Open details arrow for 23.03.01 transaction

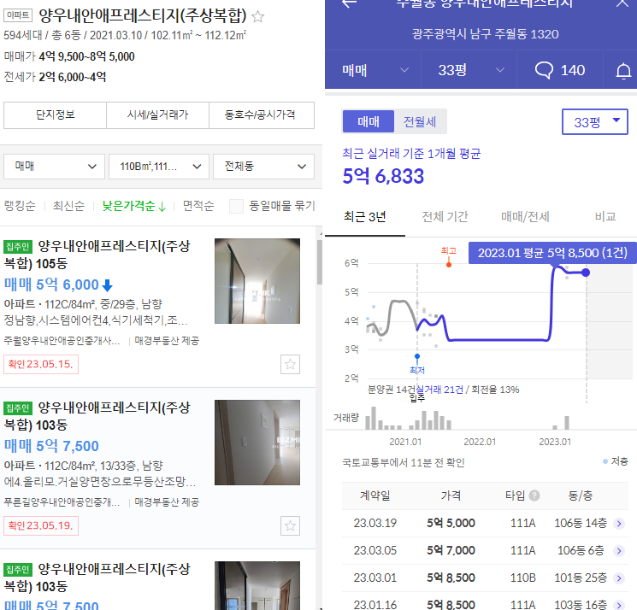(619, 578)
